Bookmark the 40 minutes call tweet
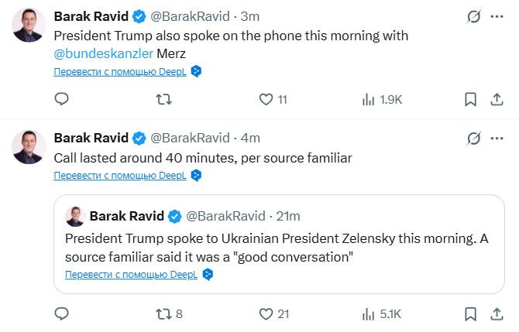The image size is (519, 332). 470,313
